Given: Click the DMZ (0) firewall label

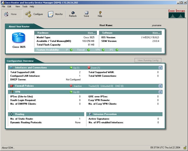Looking at the screenshot, I should pyautogui.click(x=119, y=86).
